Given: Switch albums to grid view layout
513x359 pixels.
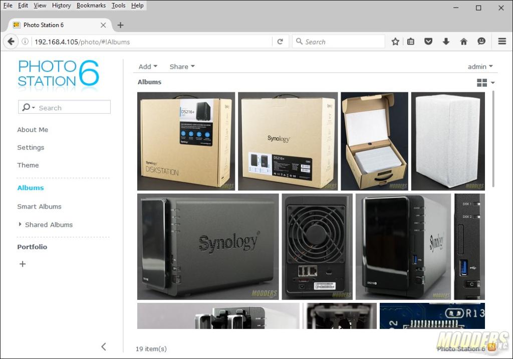Looking at the screenshot, I should (x=480, y=82).
